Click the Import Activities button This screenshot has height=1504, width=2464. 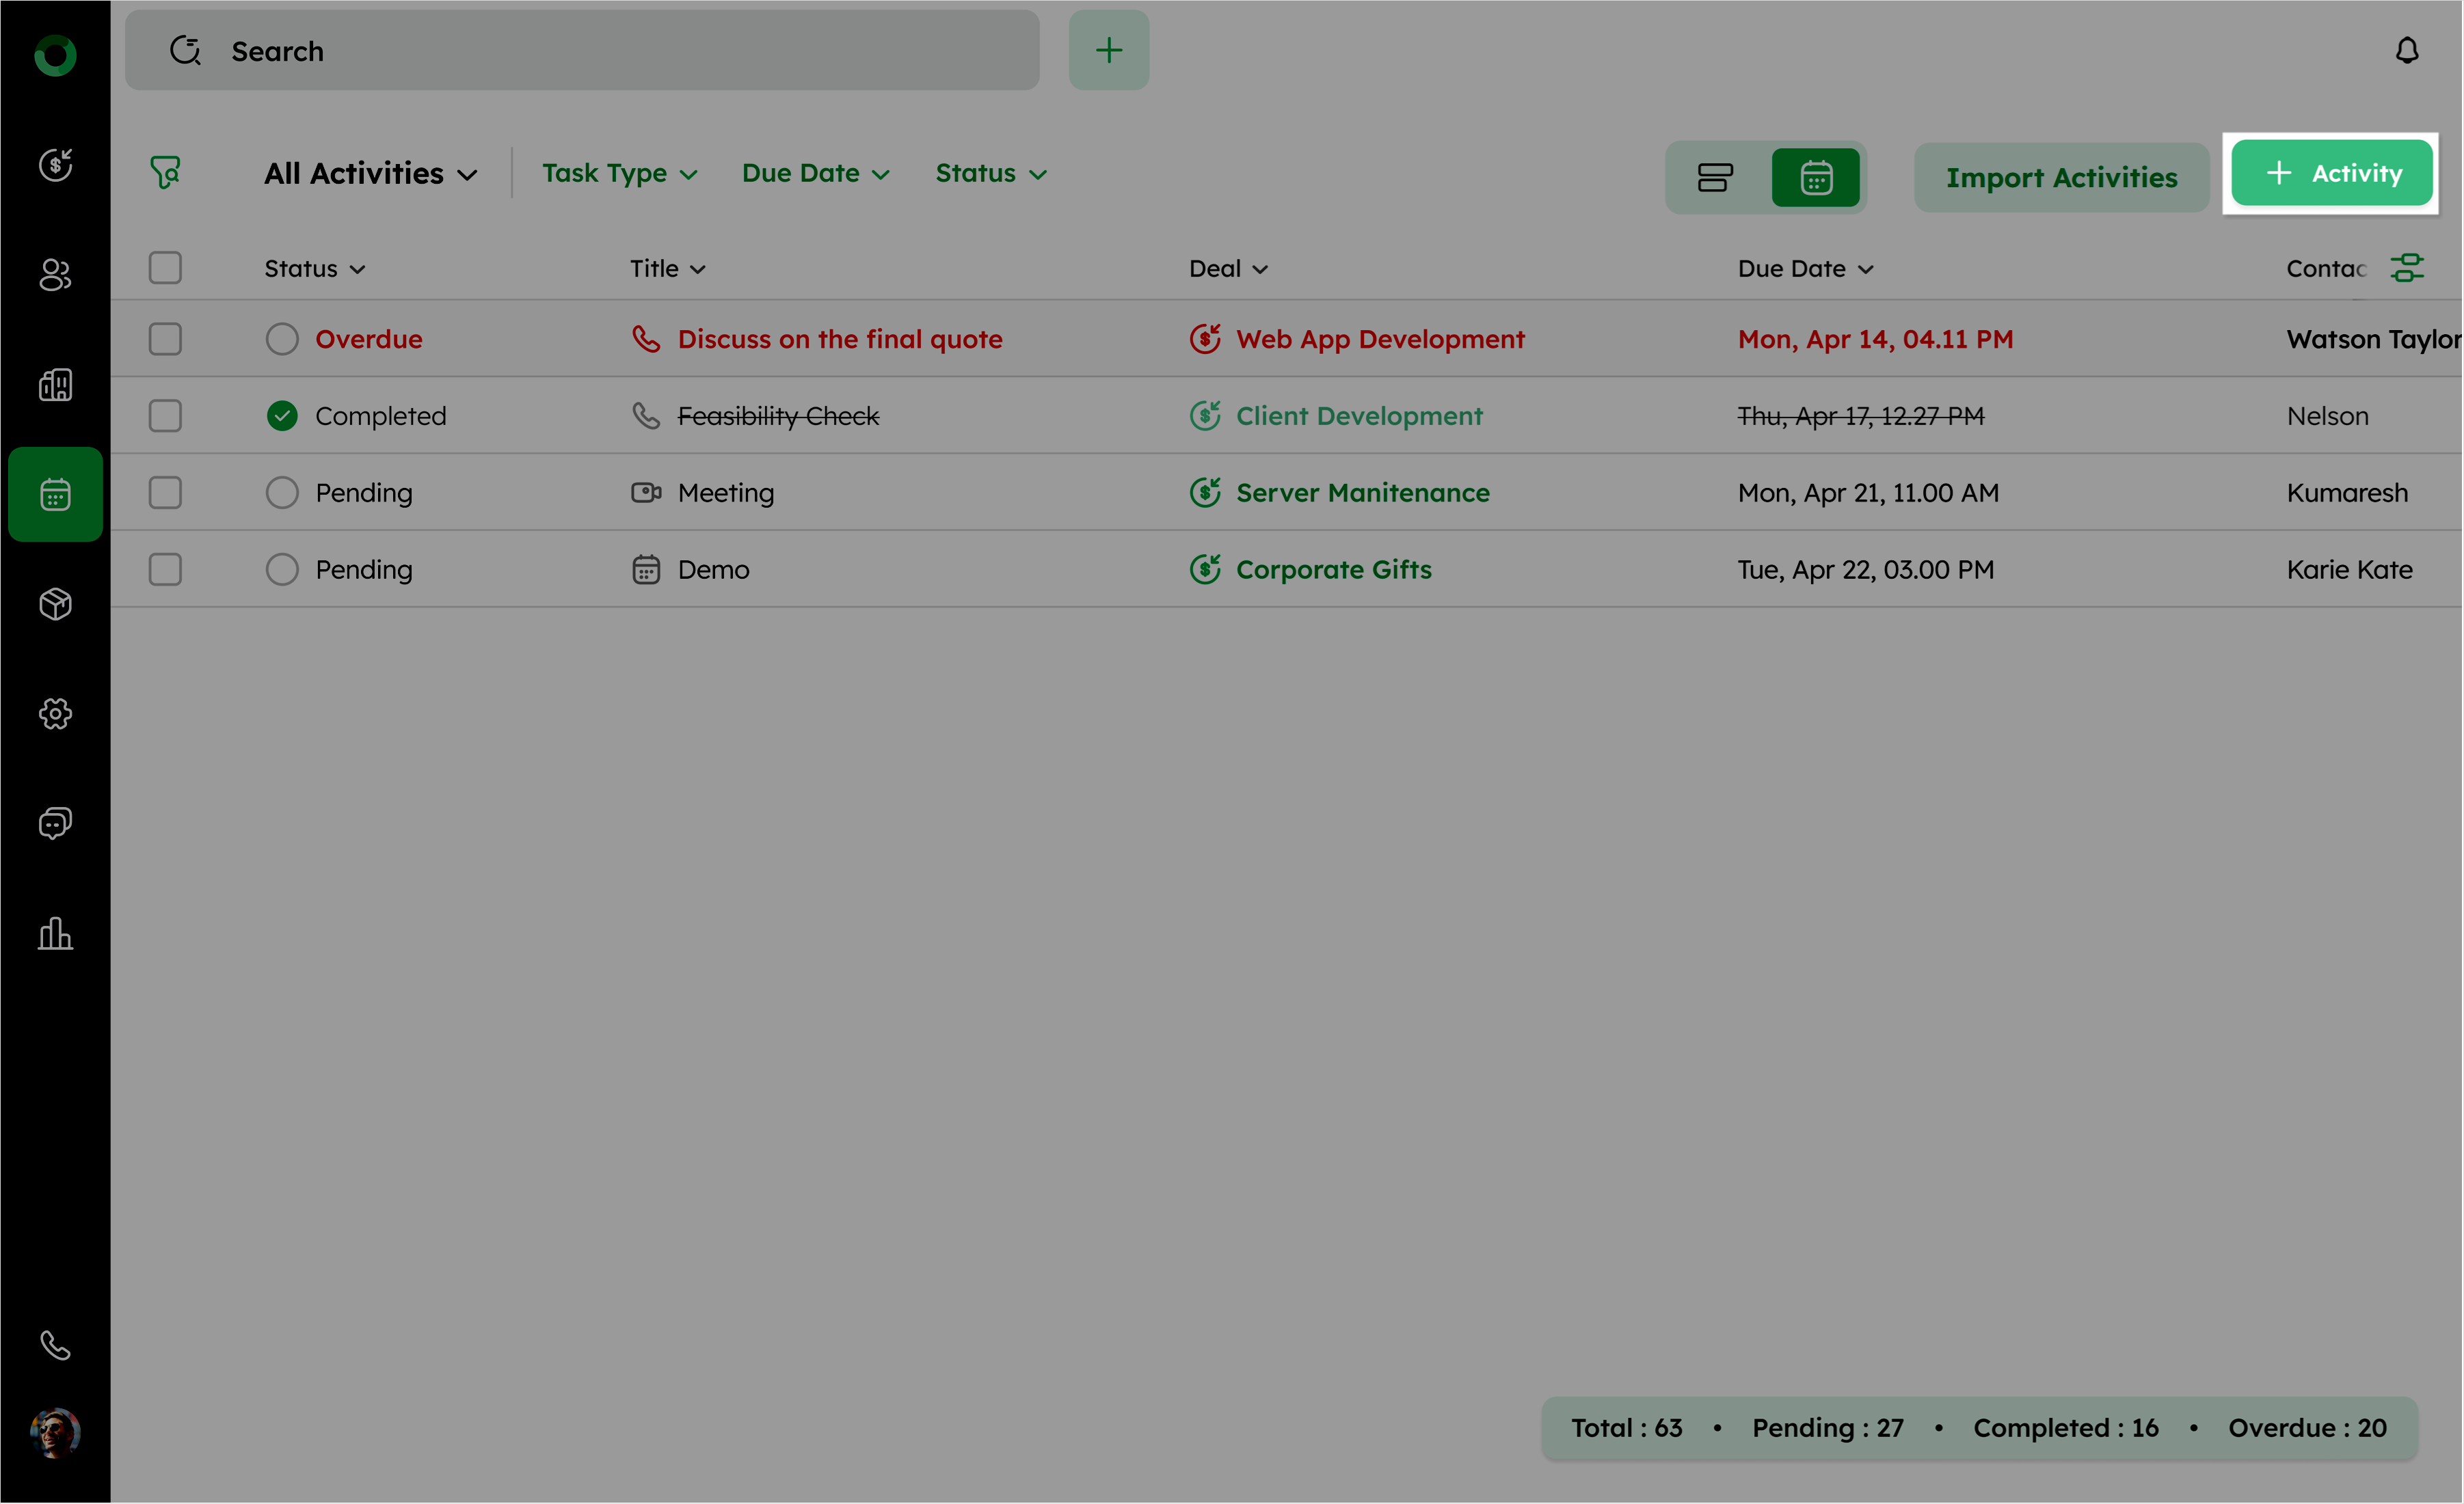click(2061, 178)
